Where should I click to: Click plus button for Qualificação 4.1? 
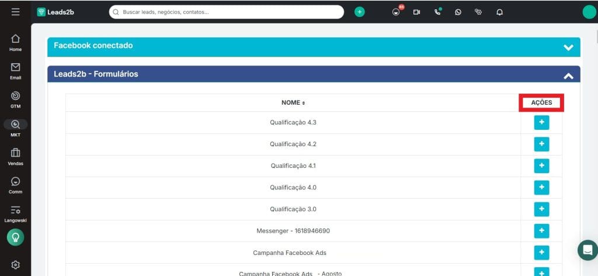click(541, 165)
